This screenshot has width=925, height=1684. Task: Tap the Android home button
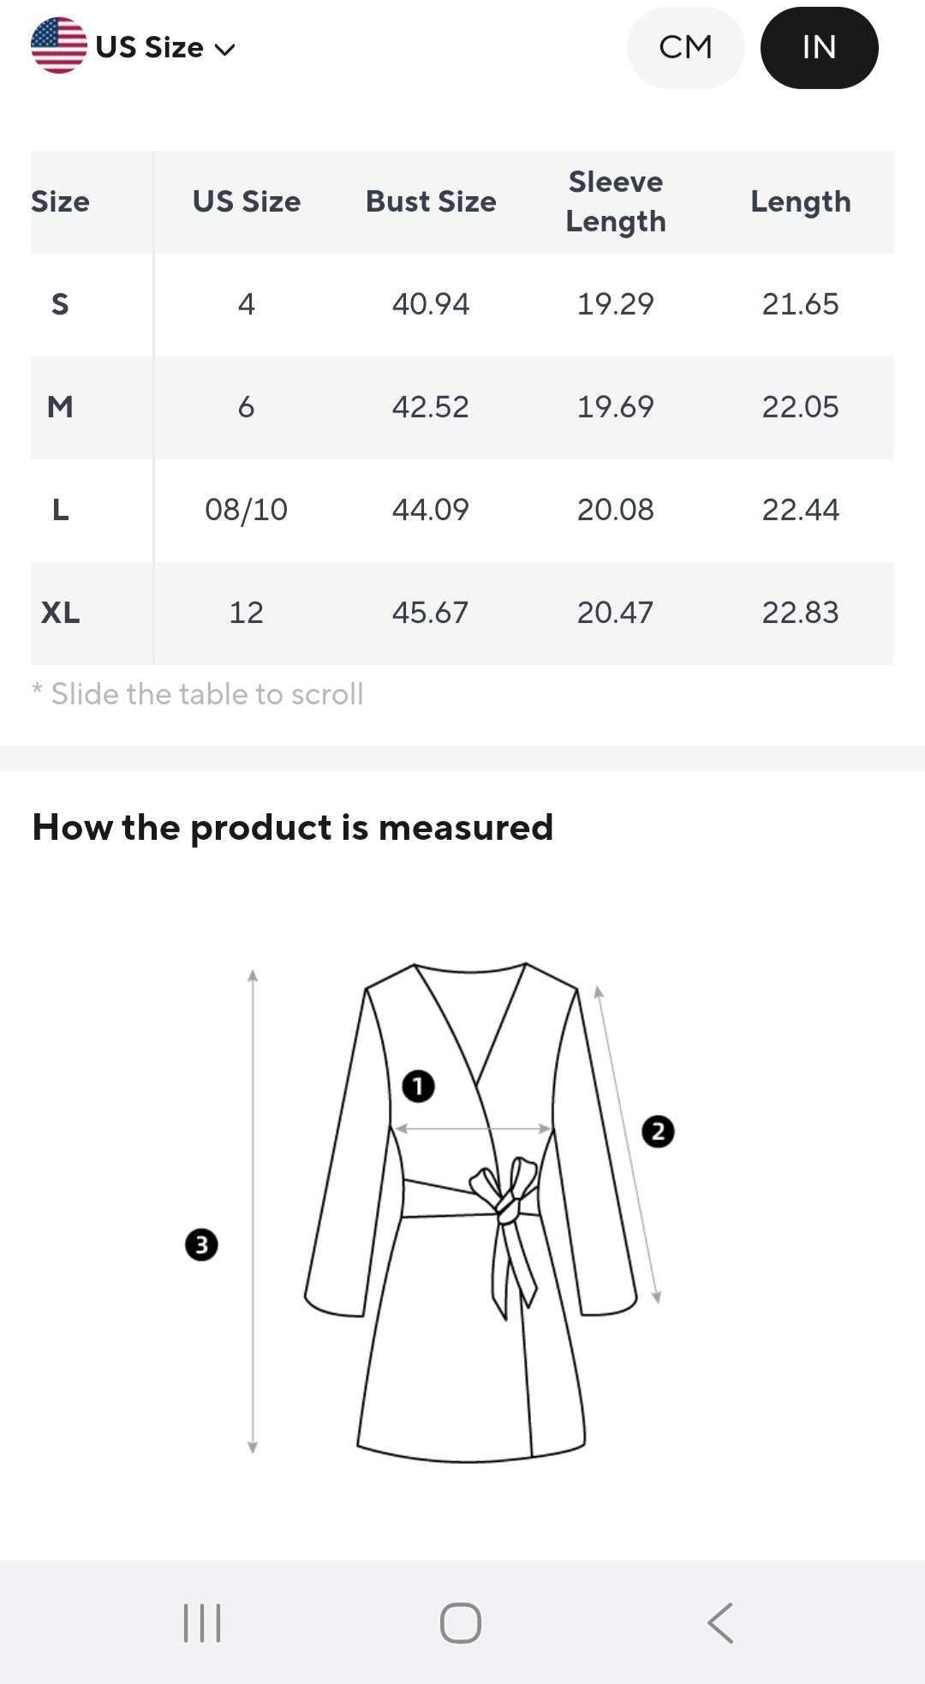(x=461, y=1622)
